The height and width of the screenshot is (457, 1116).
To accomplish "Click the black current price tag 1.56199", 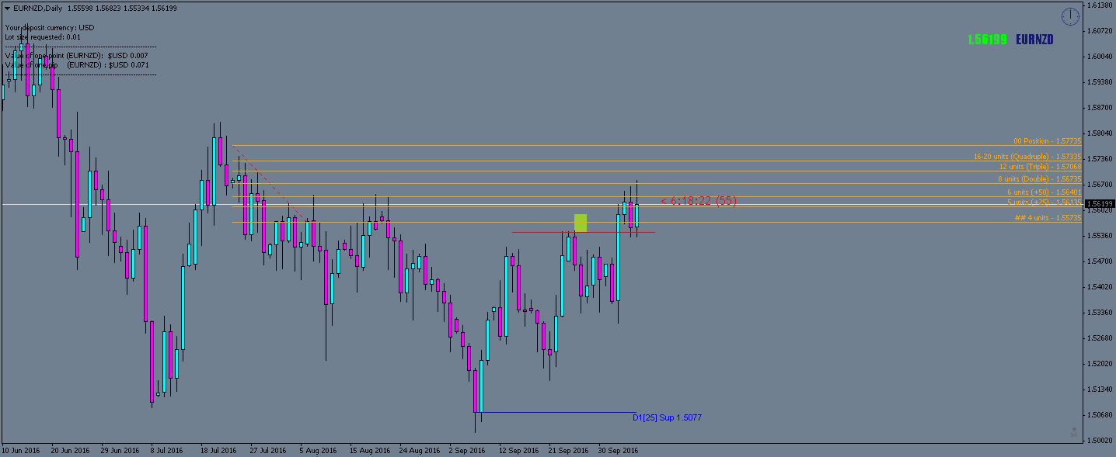I will [x=1097, y=204].
